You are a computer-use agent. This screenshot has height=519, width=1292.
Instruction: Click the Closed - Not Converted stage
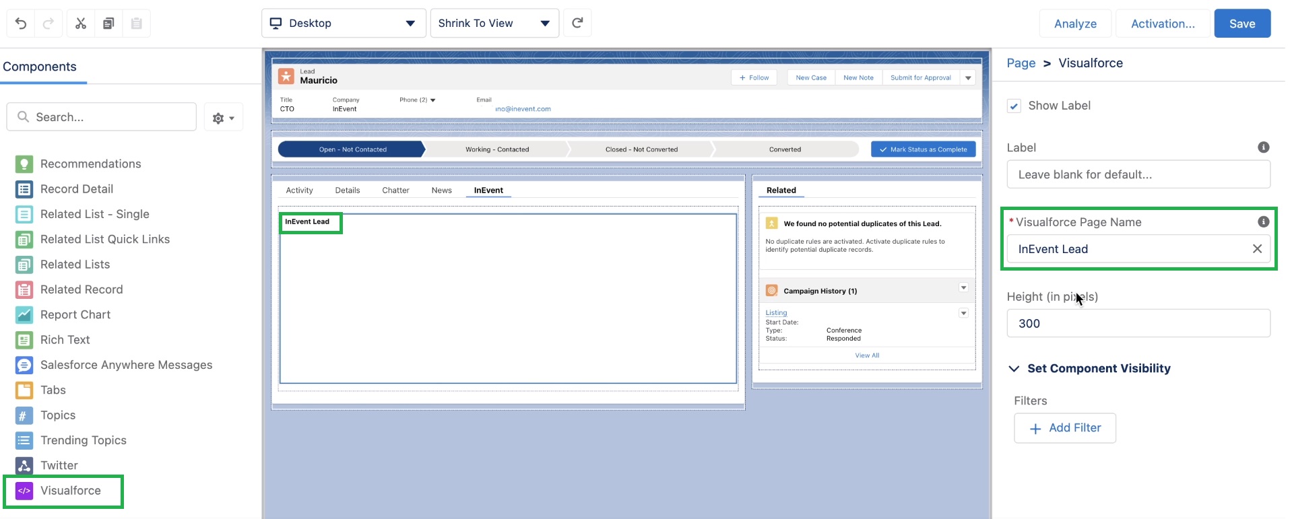pyautogui.click(x=641, y=149)
